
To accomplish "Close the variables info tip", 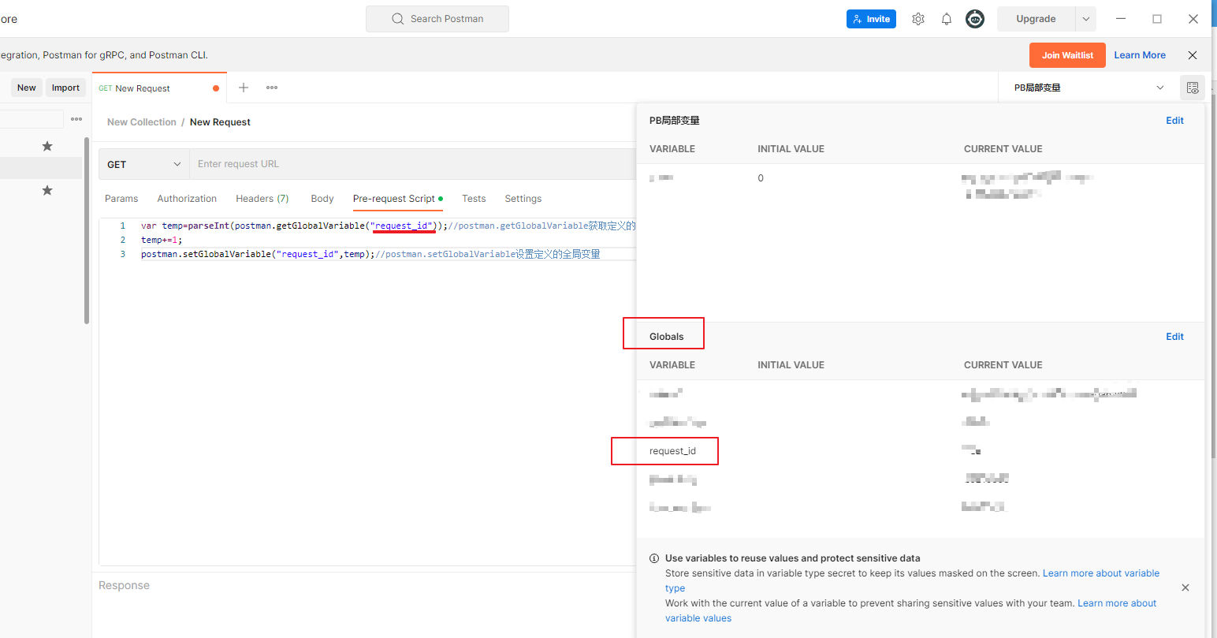I will click(1185, 588).
